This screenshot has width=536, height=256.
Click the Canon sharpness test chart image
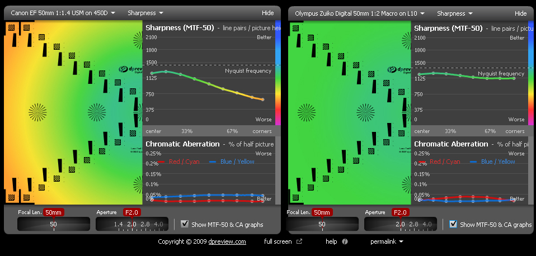tap(73, 113)
